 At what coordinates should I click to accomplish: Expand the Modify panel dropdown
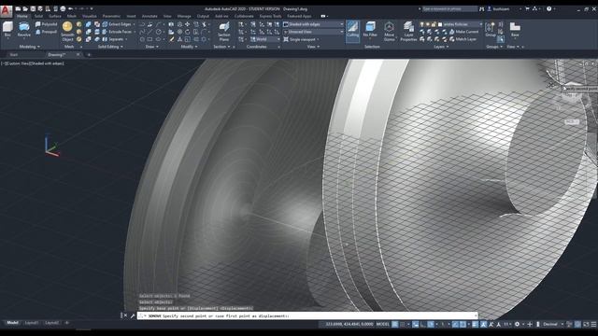tap(189, 47)
